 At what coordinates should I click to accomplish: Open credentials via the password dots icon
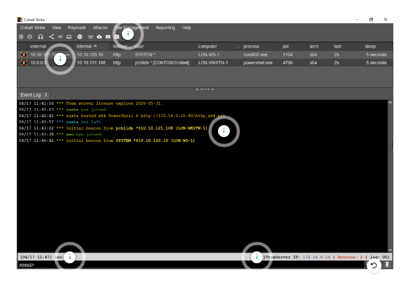[91, 37]
